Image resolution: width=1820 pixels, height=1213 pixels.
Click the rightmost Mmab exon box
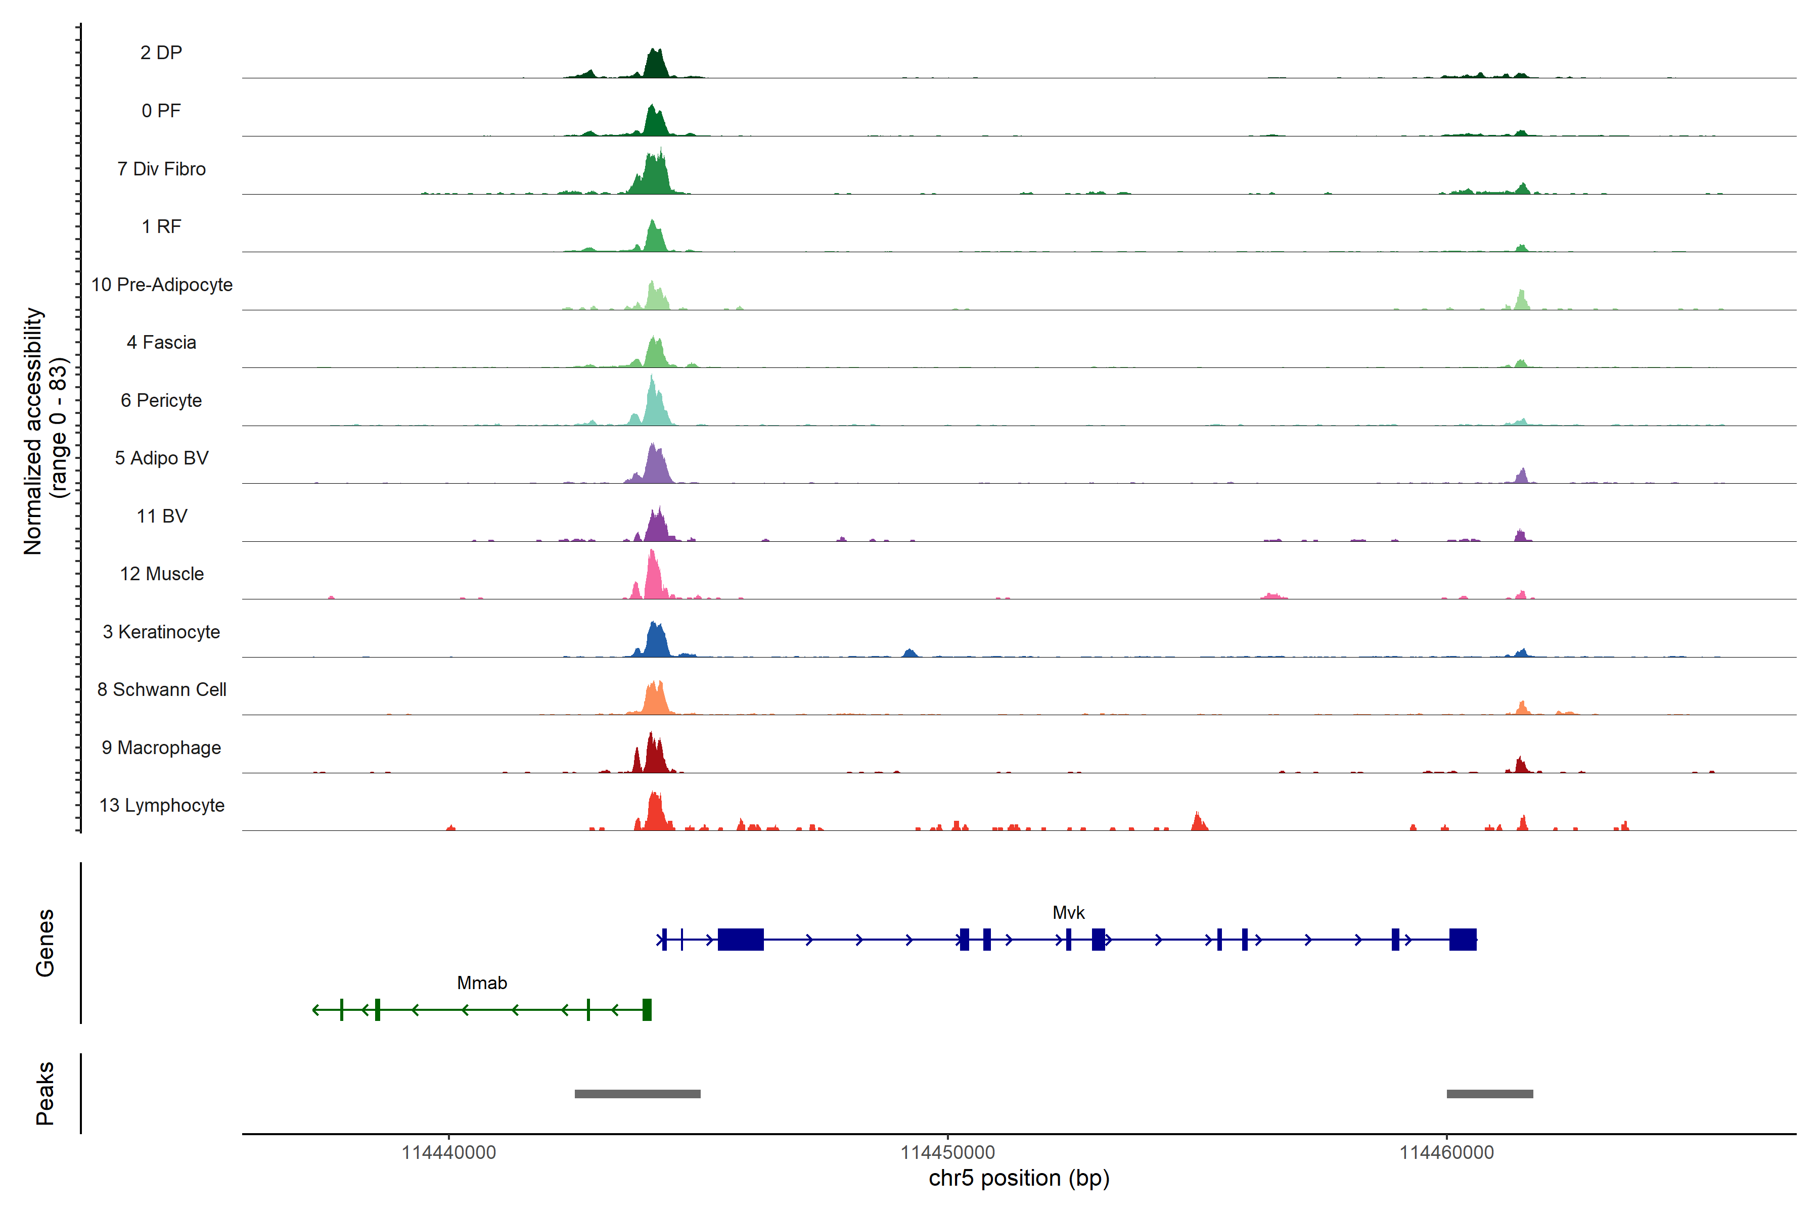pos(647,1009)
